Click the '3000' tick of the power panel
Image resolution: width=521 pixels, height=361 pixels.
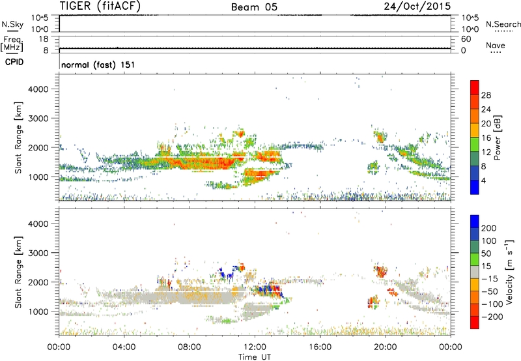38,119
